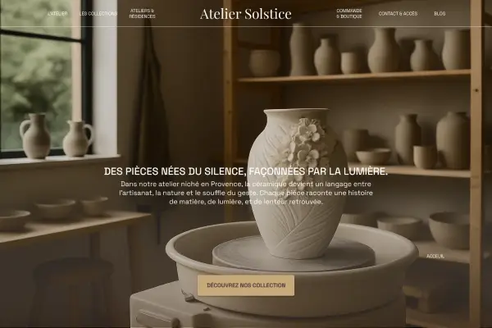The image size is (492, 328).
Task: Open Ateliers & Résidences navigation link
Action: [x=142, y=13]
